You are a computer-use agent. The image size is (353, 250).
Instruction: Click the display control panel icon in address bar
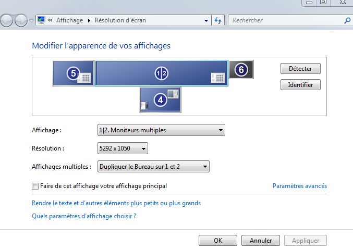(41, 20)
